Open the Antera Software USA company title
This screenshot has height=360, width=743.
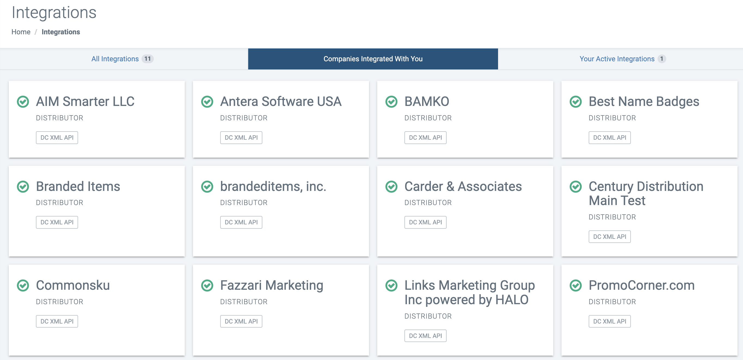(281, 102)
